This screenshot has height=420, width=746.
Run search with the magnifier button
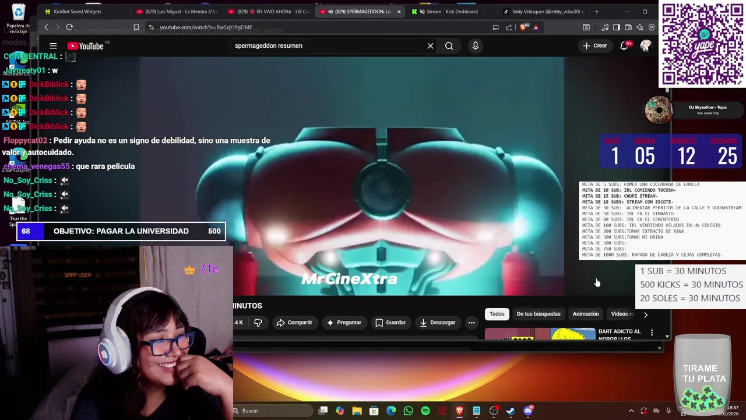449,45
